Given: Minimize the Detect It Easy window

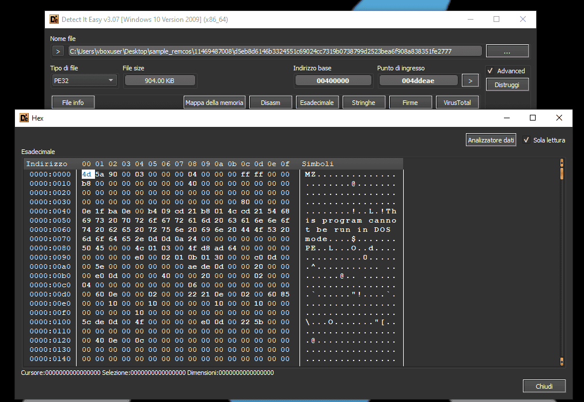Looking at the screenshot, I should [x=470, y=19].
